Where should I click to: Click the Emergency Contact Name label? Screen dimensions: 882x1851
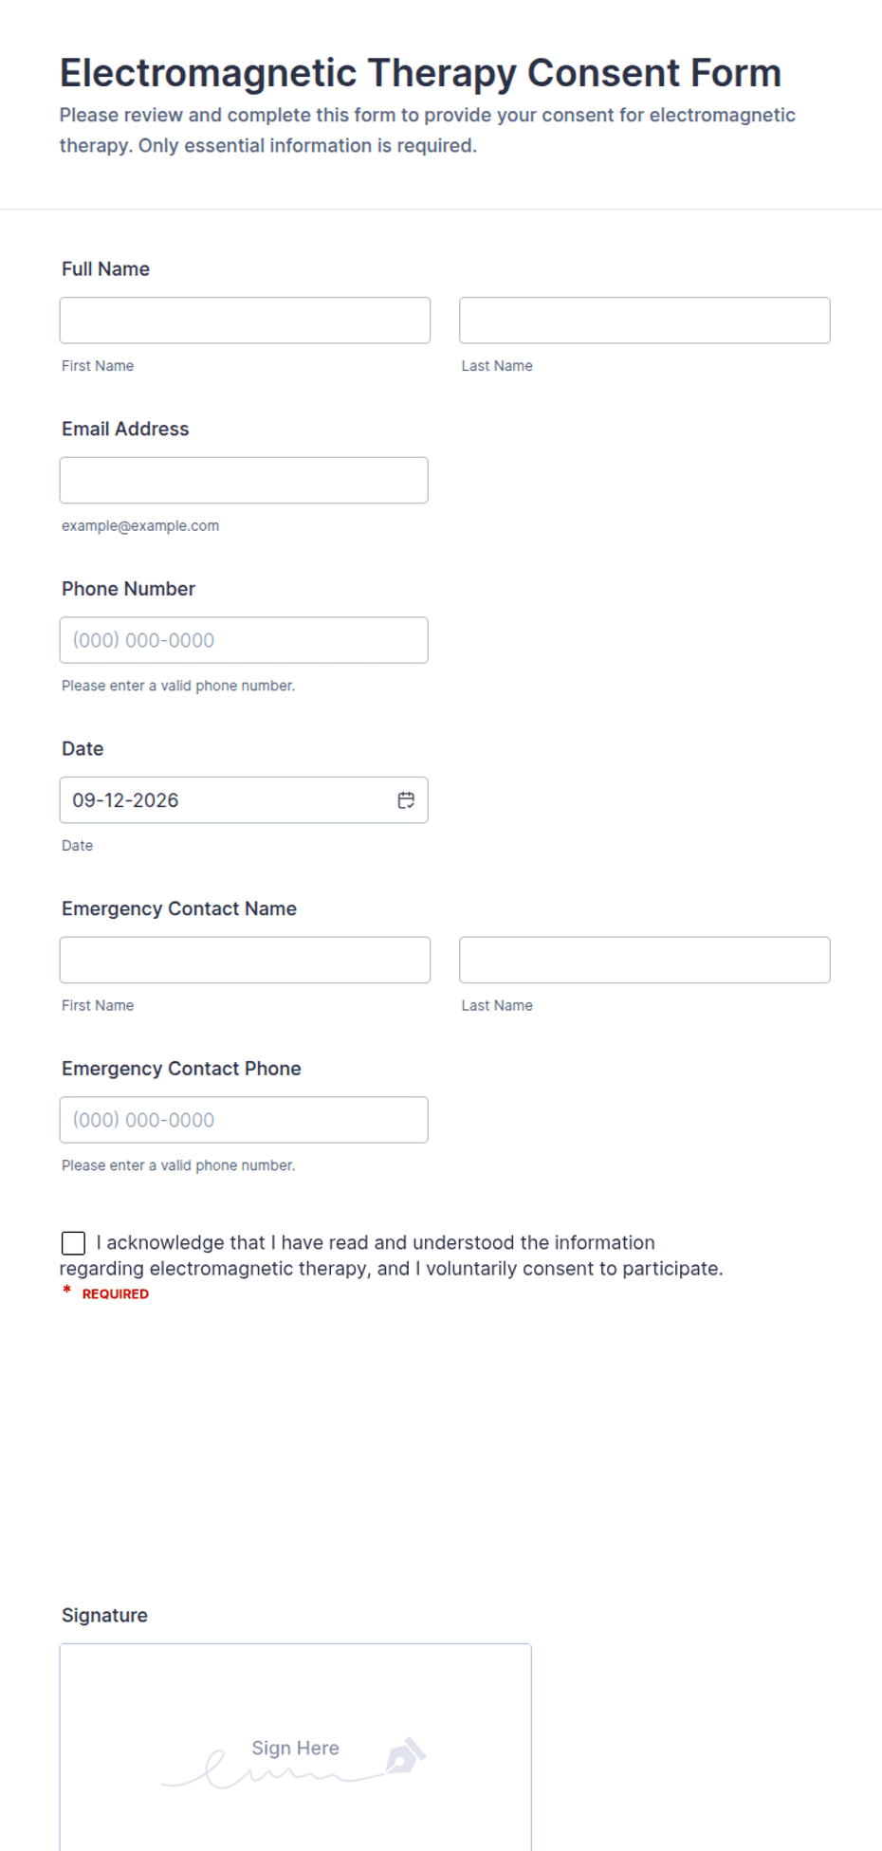click(x=179, y=909)
